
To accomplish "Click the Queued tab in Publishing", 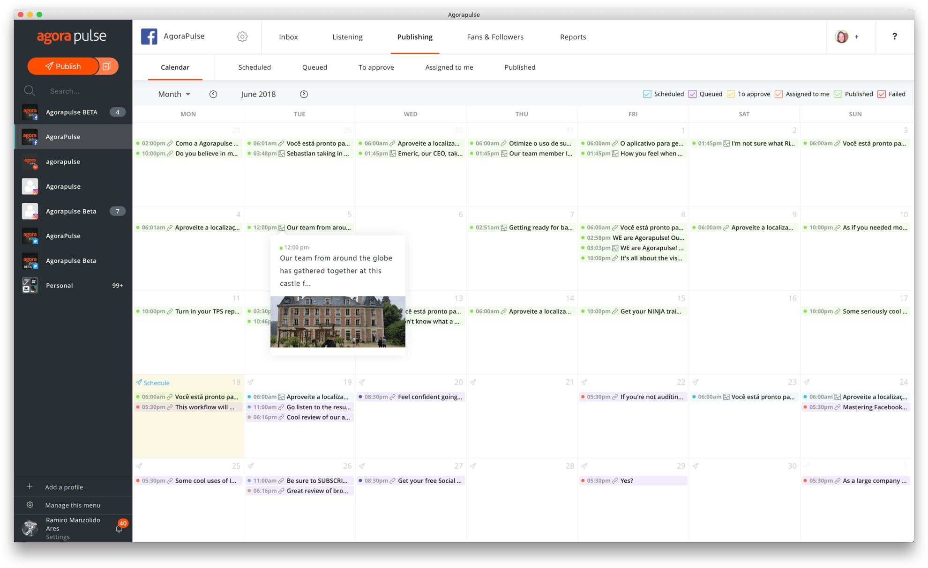I will click(x=314, y=67).
